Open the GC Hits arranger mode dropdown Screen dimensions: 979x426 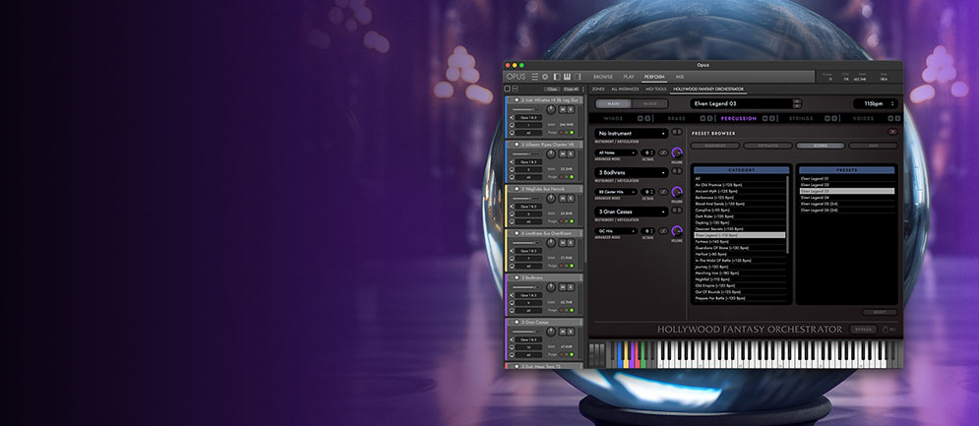[x=616, y=231]
